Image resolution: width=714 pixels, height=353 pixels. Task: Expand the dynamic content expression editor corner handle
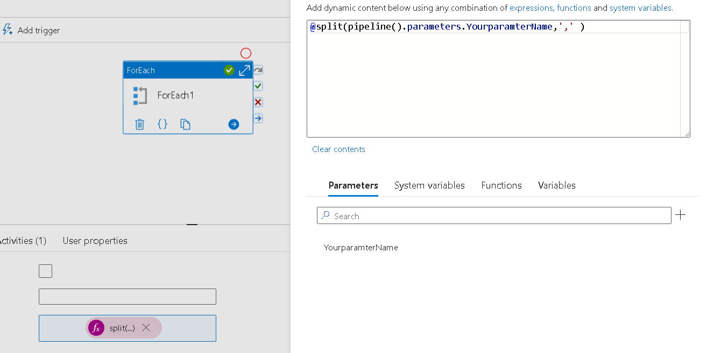click(x=687, y=133)
